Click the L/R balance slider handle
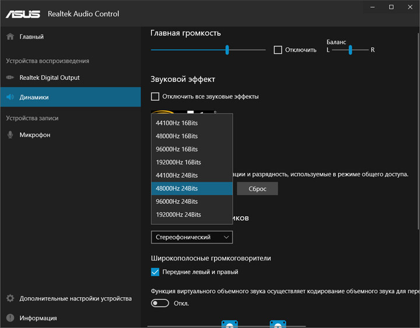The width and height of the screenshot is (420, 328). coord(351,50)
